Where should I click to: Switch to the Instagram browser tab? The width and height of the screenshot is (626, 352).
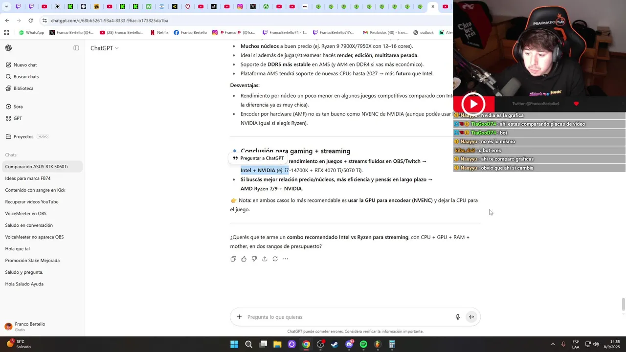tap(240, 6)
